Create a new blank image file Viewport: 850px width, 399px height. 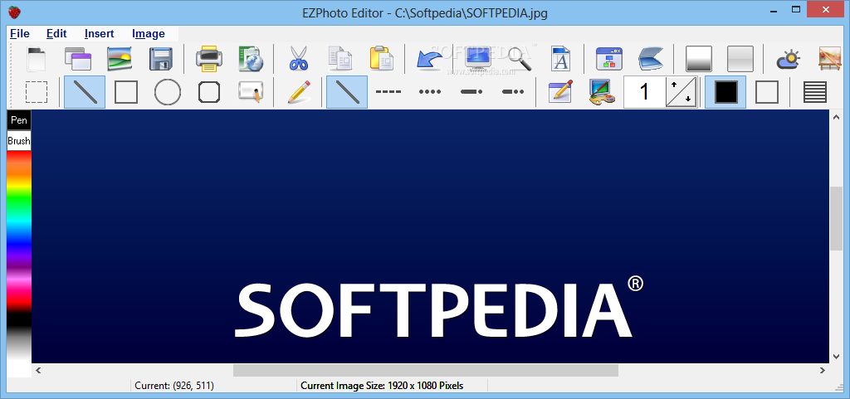[37, 58]
